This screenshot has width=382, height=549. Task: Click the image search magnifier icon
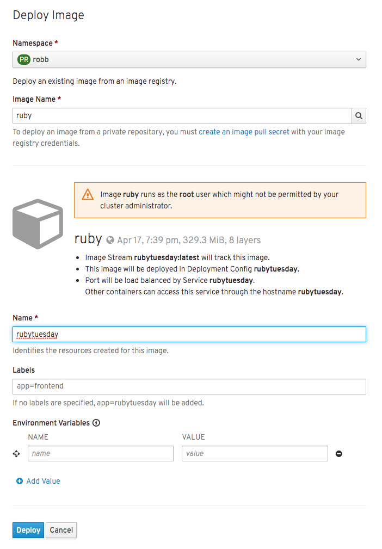[x=359, y=115]
